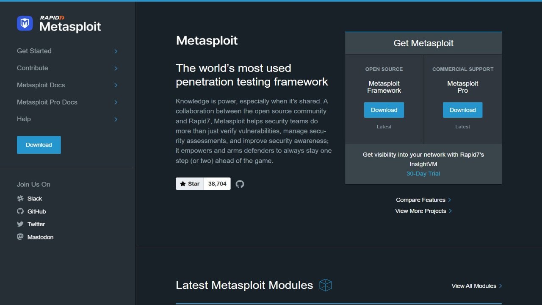
Task: Click the COMMERCIAL SUPPORT label
Action: (x=463, y=69)
